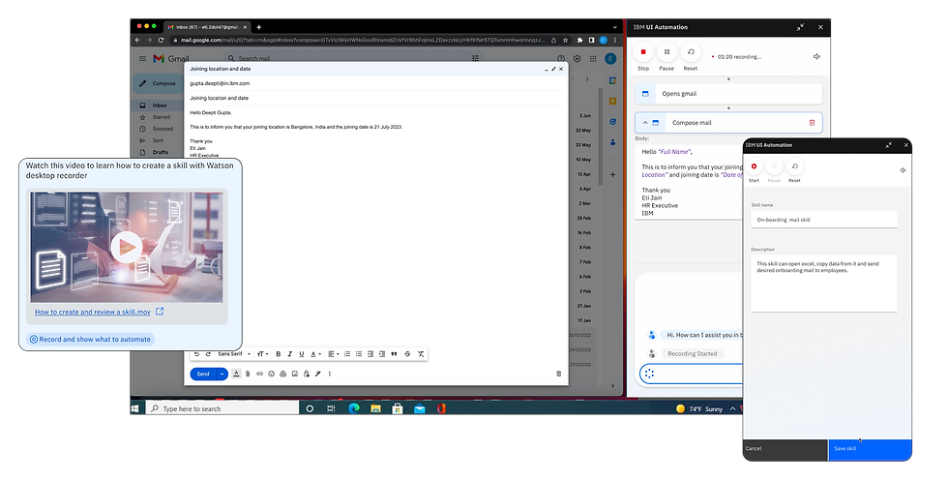
Task: Pause the active 01:20 recording
Action: tap(667, 52)
